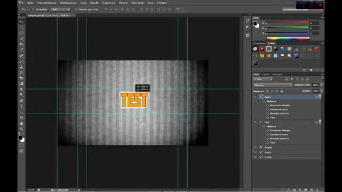Screen dimensions: 342x192
Task: Select the Move tool
Action: (x=21, y=22)
